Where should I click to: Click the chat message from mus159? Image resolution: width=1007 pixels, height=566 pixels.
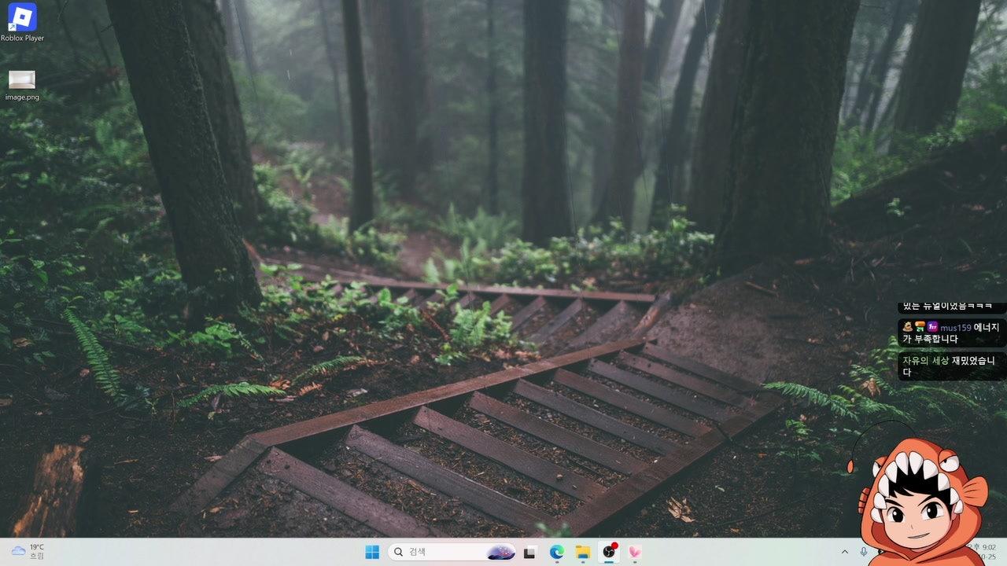click(952, 333)
